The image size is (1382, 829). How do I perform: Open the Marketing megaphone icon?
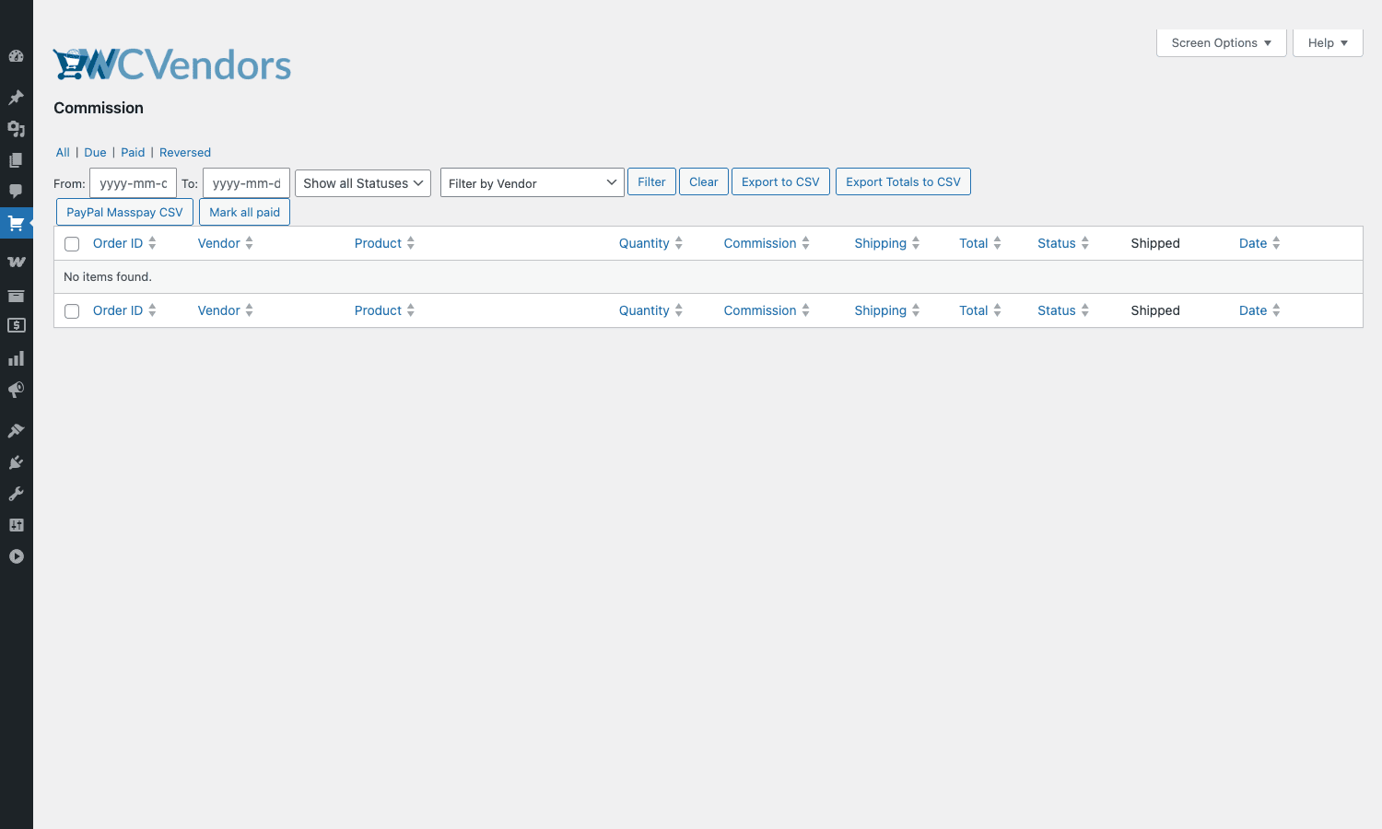tap(16, 391)
